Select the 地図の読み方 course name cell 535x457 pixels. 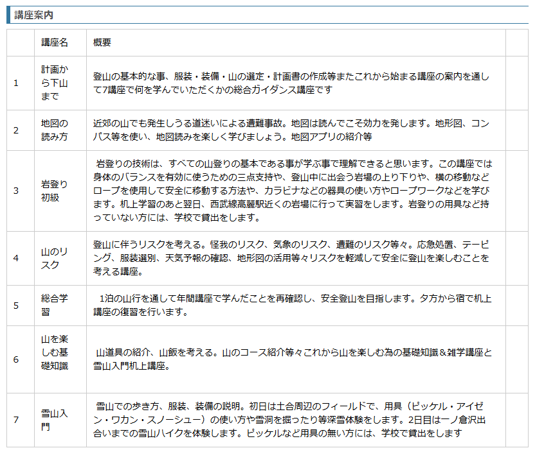point(55,130)
